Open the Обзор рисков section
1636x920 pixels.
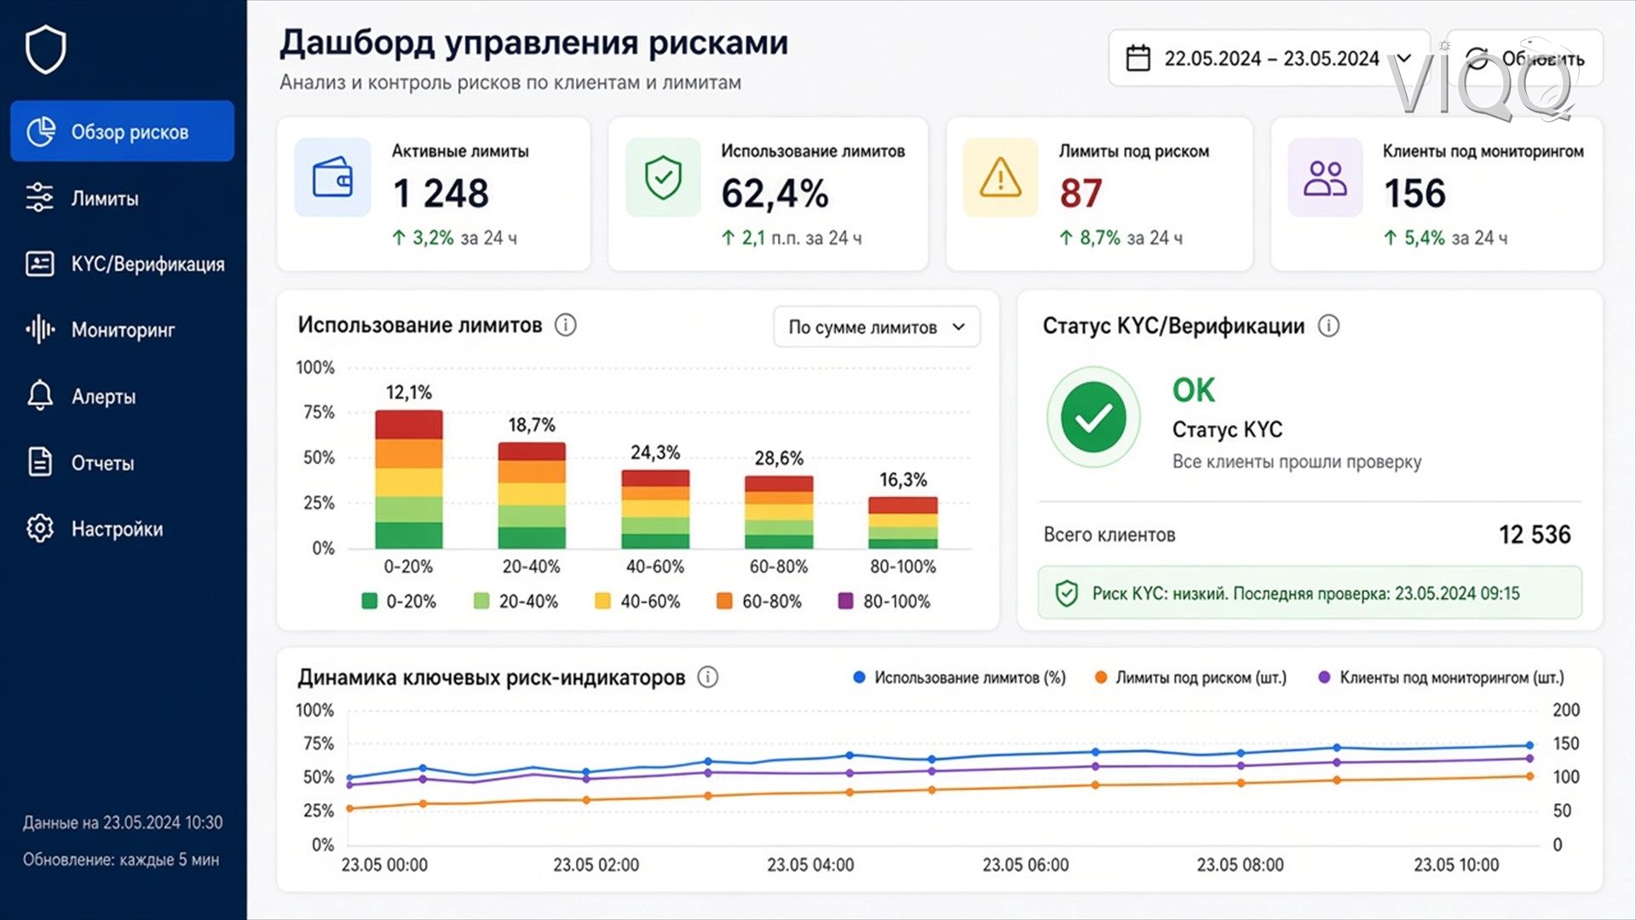122,131
